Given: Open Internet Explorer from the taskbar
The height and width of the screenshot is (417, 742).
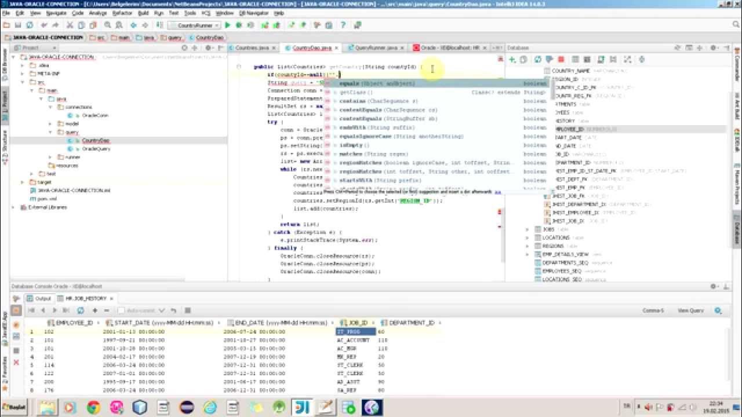Looking at the screenshot, I should tap(210, 407).
